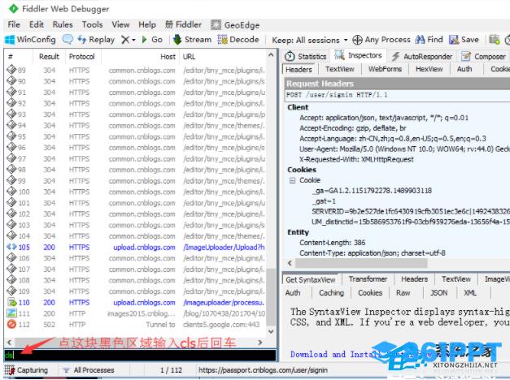Select the response XML tab
510x380 pixels.
pyautogui.click(x=469, y=293)
